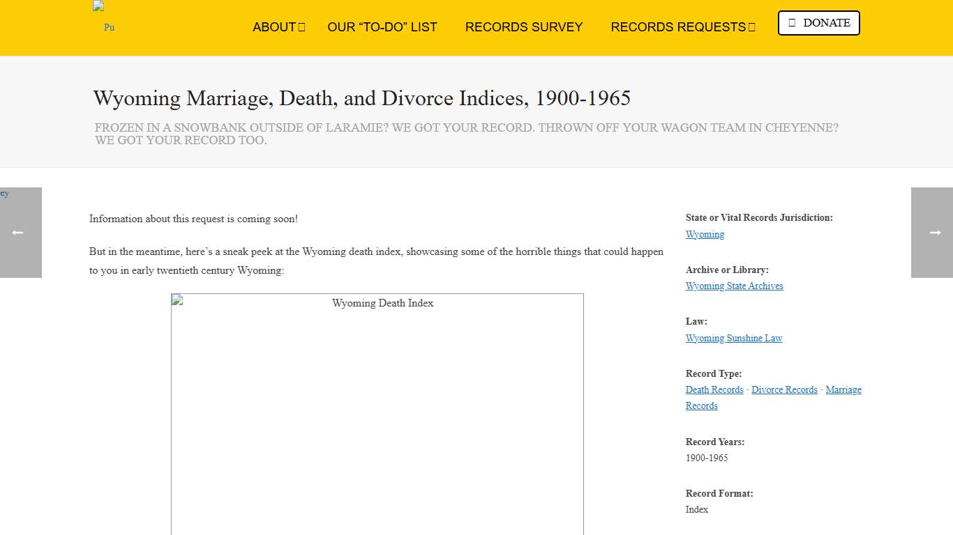Open the Divorce Records link
The width and height of the screenshot is (953, 535).
[x=784, y=389]
